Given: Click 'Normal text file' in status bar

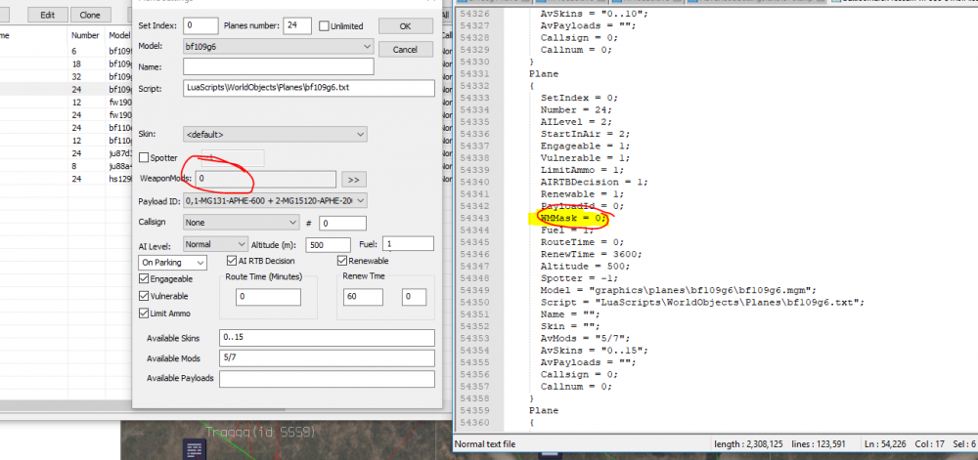Looking at the screenshot, I should coord(485,443).
